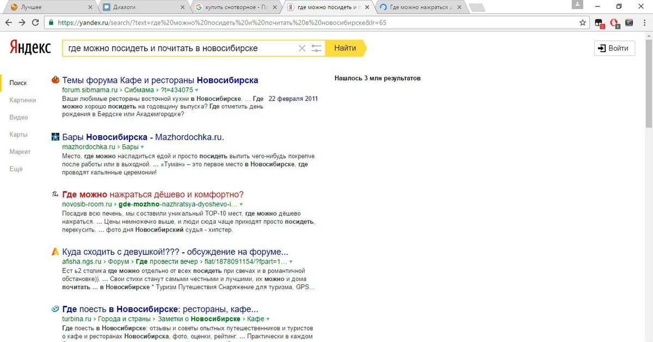Reload the page with the refresh icon

click(35, 23)
